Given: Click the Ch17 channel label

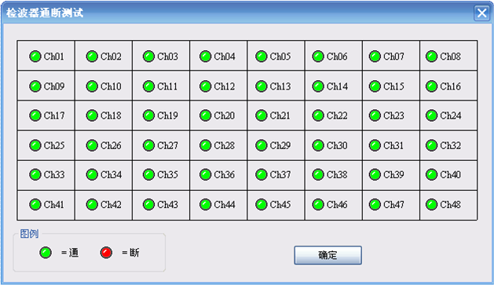Looking at the screenshot, I should pyautogui.click(x=54, y=115).
